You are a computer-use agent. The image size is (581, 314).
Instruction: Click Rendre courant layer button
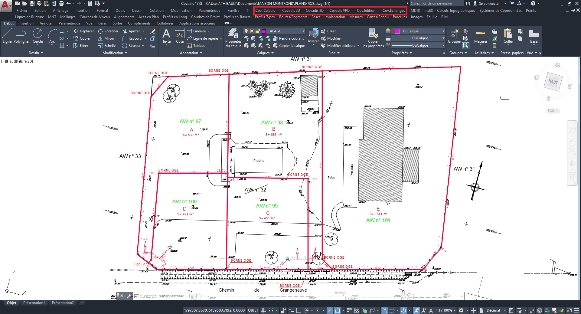288,38
